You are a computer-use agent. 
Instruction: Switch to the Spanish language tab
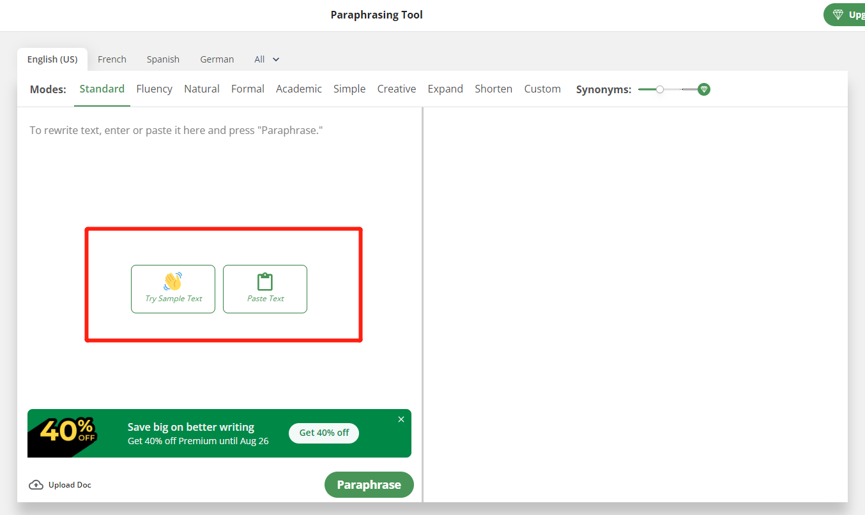click(x=163, y=59)
